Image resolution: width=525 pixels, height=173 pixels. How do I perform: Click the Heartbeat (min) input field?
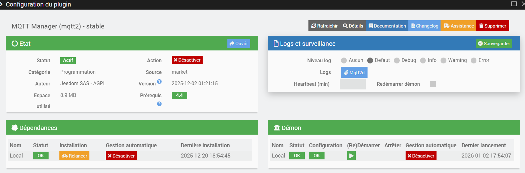click(352, 84)
